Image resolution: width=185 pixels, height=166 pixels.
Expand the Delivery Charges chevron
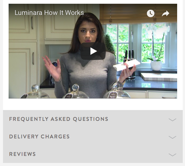tap(172, 137)
